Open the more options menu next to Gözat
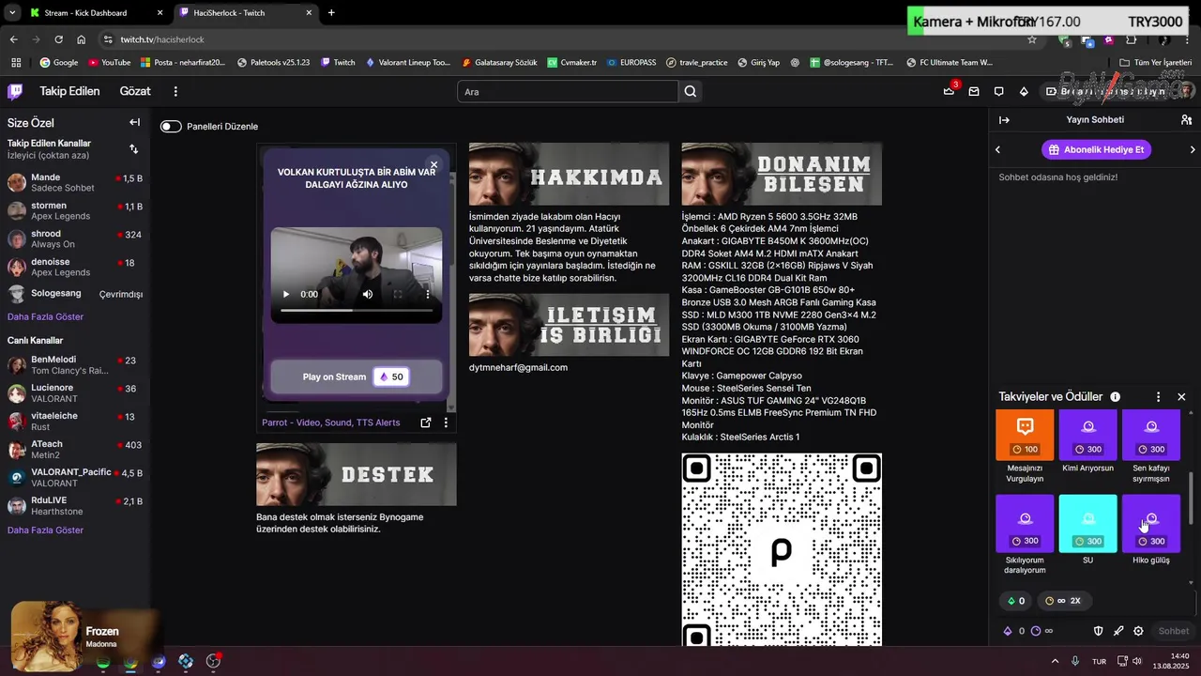Screen dimensions: 1201x676 click(175, 91)
